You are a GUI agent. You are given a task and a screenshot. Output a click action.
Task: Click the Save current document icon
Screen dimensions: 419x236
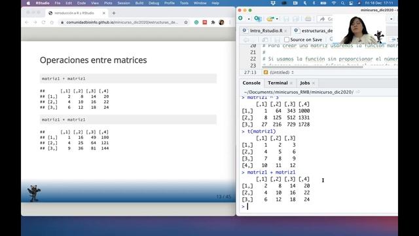point(286,19)
